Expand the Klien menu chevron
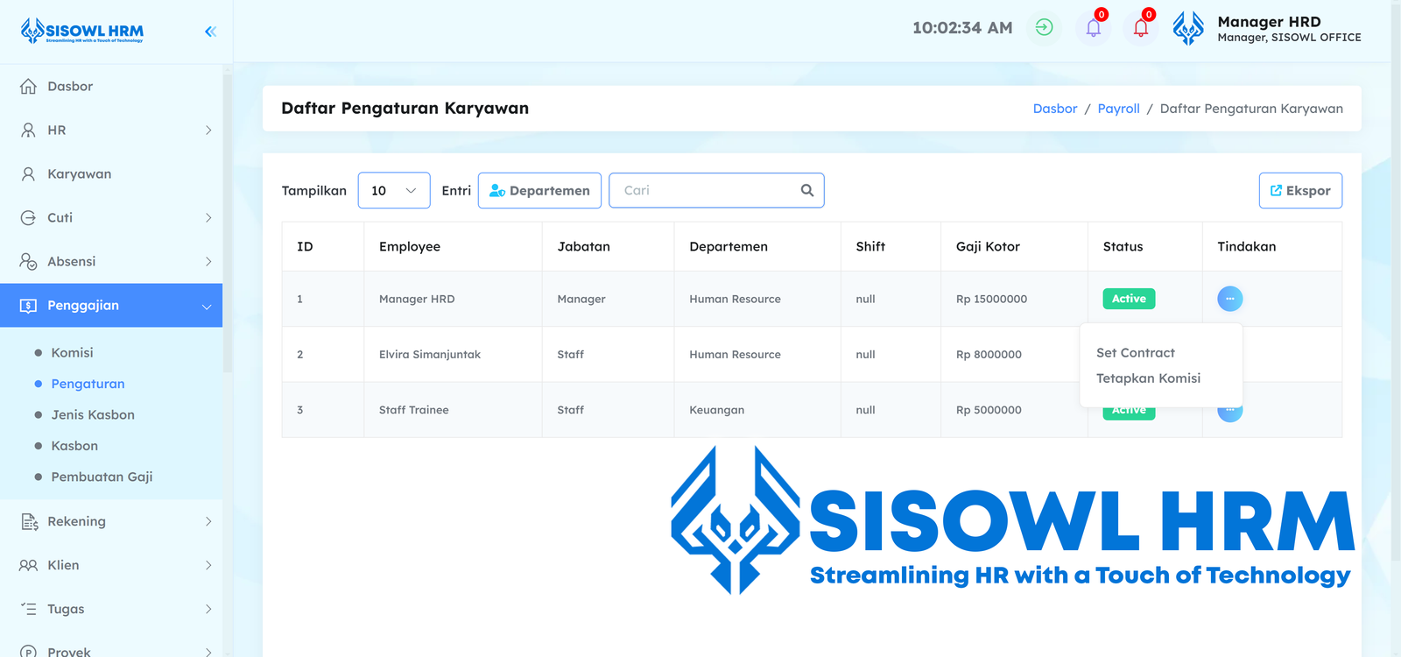The height and width of the screenshot is (657, 1401). 208,565
